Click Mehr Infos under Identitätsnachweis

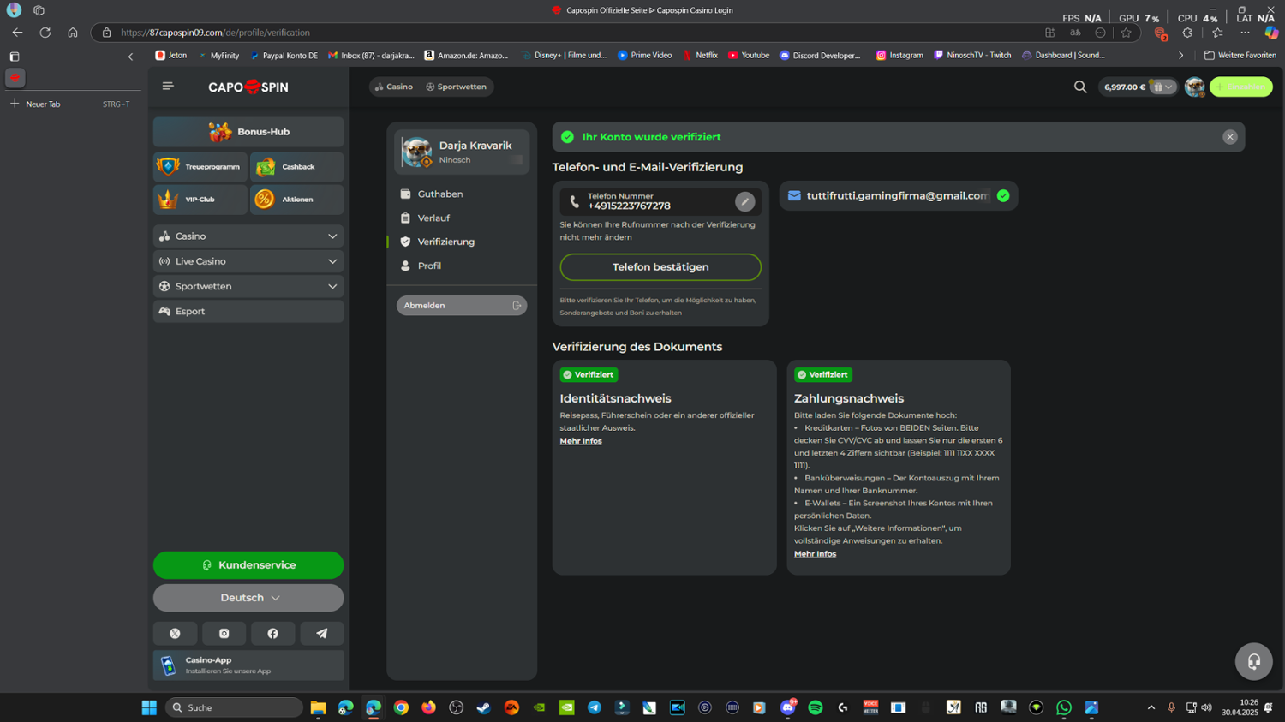point(581,441)
